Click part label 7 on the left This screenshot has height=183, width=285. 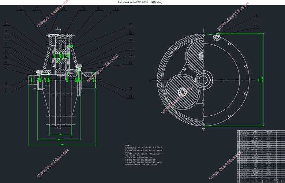(x=5, y=45)
